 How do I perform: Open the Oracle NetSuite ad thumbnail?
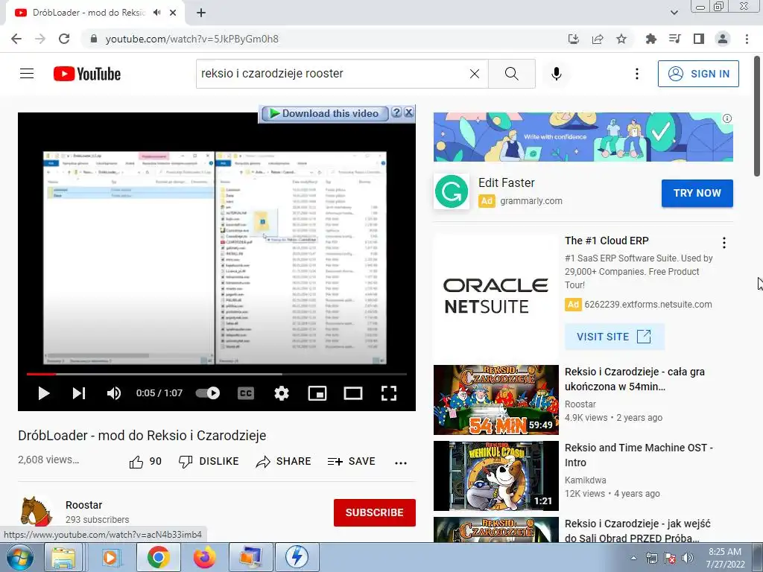[496, 296]
